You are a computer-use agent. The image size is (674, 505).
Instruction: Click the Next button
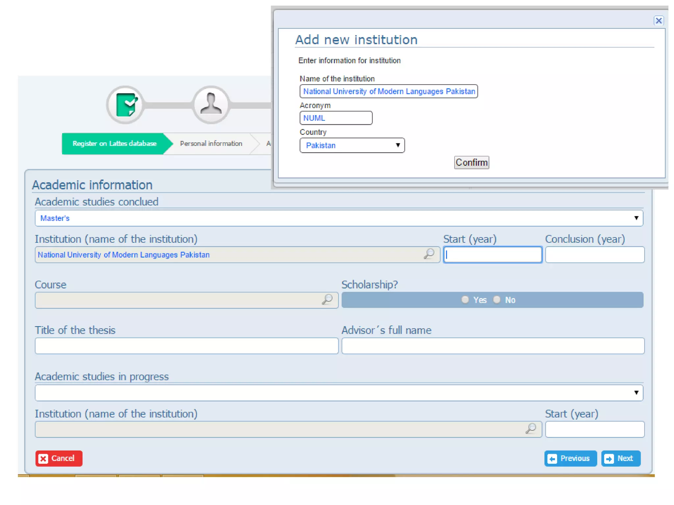(621, 458)
